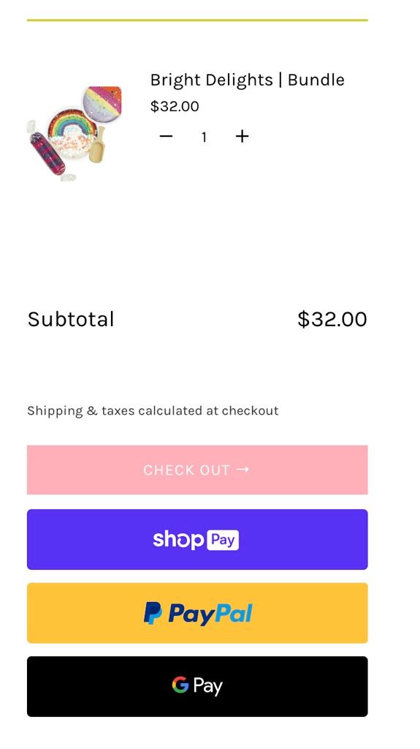Click the Subtotal label
The width and height of the screenshot is (420, 749).
coord(71,319)
